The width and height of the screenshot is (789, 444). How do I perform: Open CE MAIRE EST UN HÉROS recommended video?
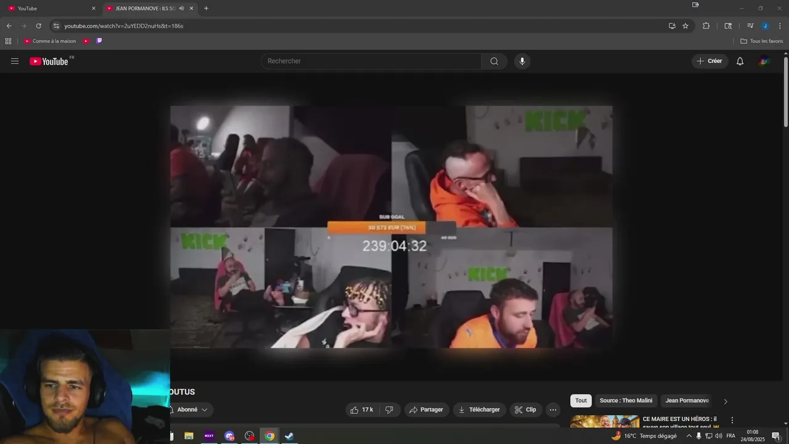pos(681,422)
